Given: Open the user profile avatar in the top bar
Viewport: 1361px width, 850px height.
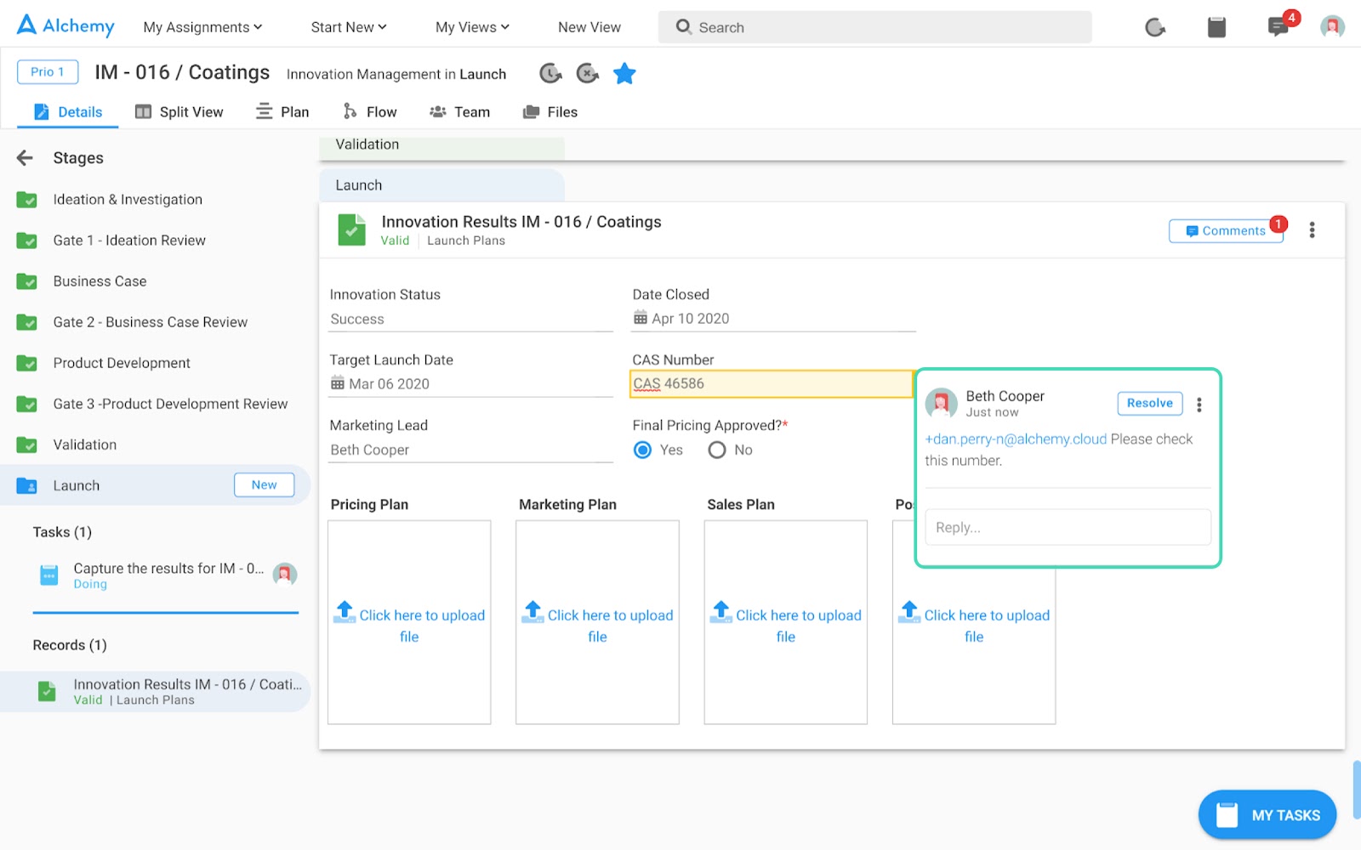Looking at the screenshot, I should click(1332, 27).
